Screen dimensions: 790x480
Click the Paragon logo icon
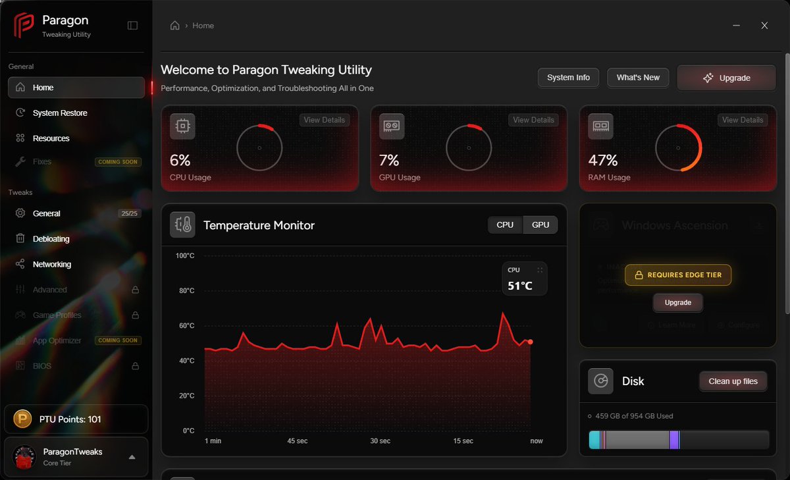point(24,26)
